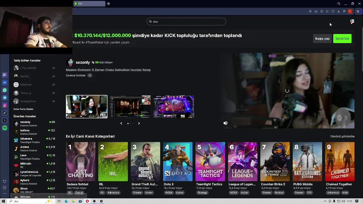Open Tümünü görüntüle link
Viewport: 363px width, 204px height.
click(x=342, y=136)
